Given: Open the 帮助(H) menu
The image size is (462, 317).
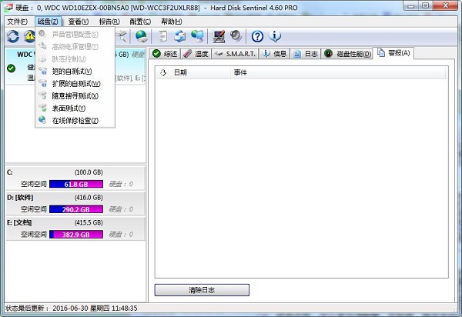Looking at the screenshot, I should pyautogui.click(x=172, y=22).
